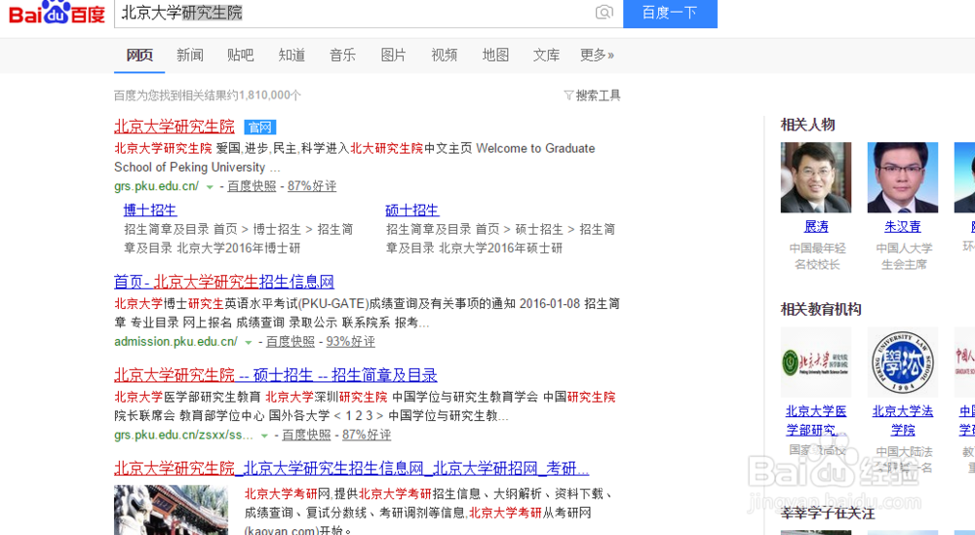Open 87%好评 link of first result
This screenshot has width=975, height=535.
tap(312, 186)
